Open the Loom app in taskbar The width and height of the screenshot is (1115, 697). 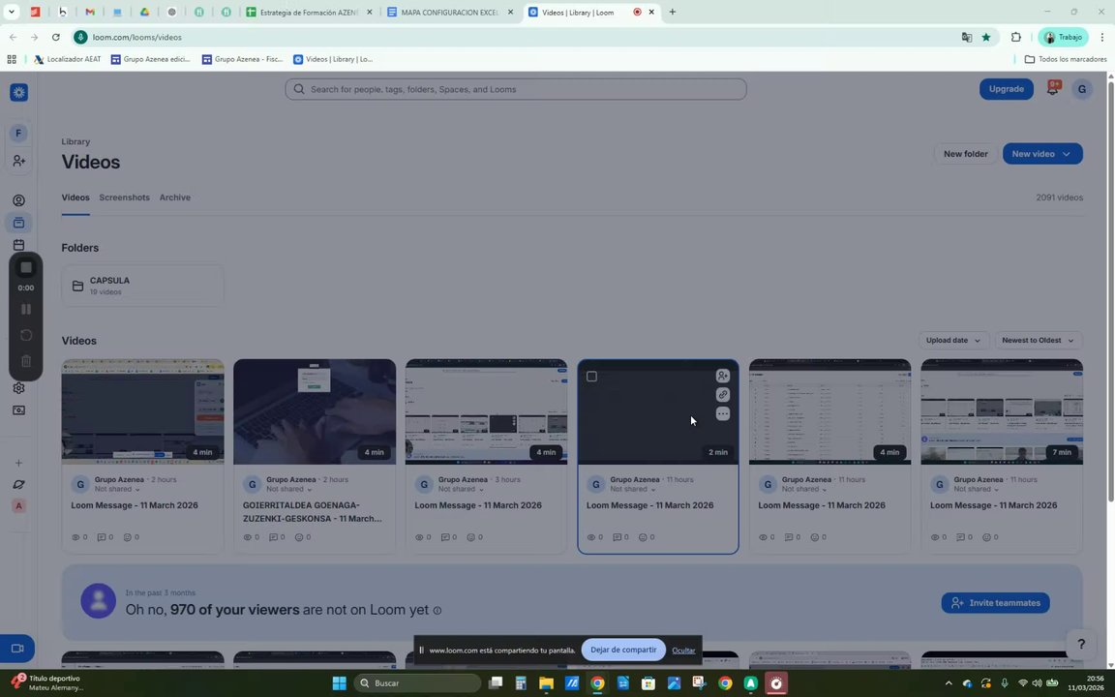776,682
